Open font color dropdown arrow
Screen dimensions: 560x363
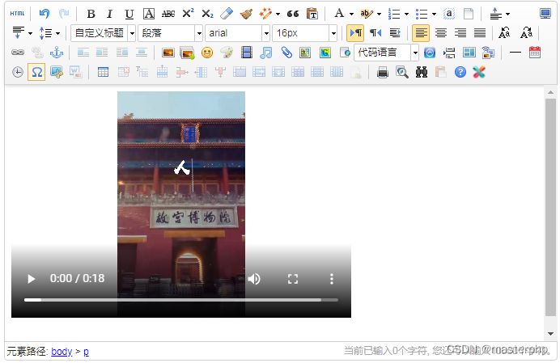pyautogui.click(x=351, y=15)
